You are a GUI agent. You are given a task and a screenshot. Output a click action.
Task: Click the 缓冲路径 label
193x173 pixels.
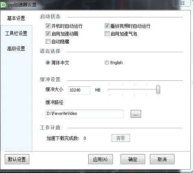[x=54, y=102]
